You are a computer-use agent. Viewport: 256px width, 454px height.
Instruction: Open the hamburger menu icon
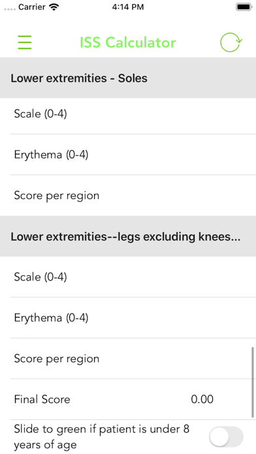(25, 42)
